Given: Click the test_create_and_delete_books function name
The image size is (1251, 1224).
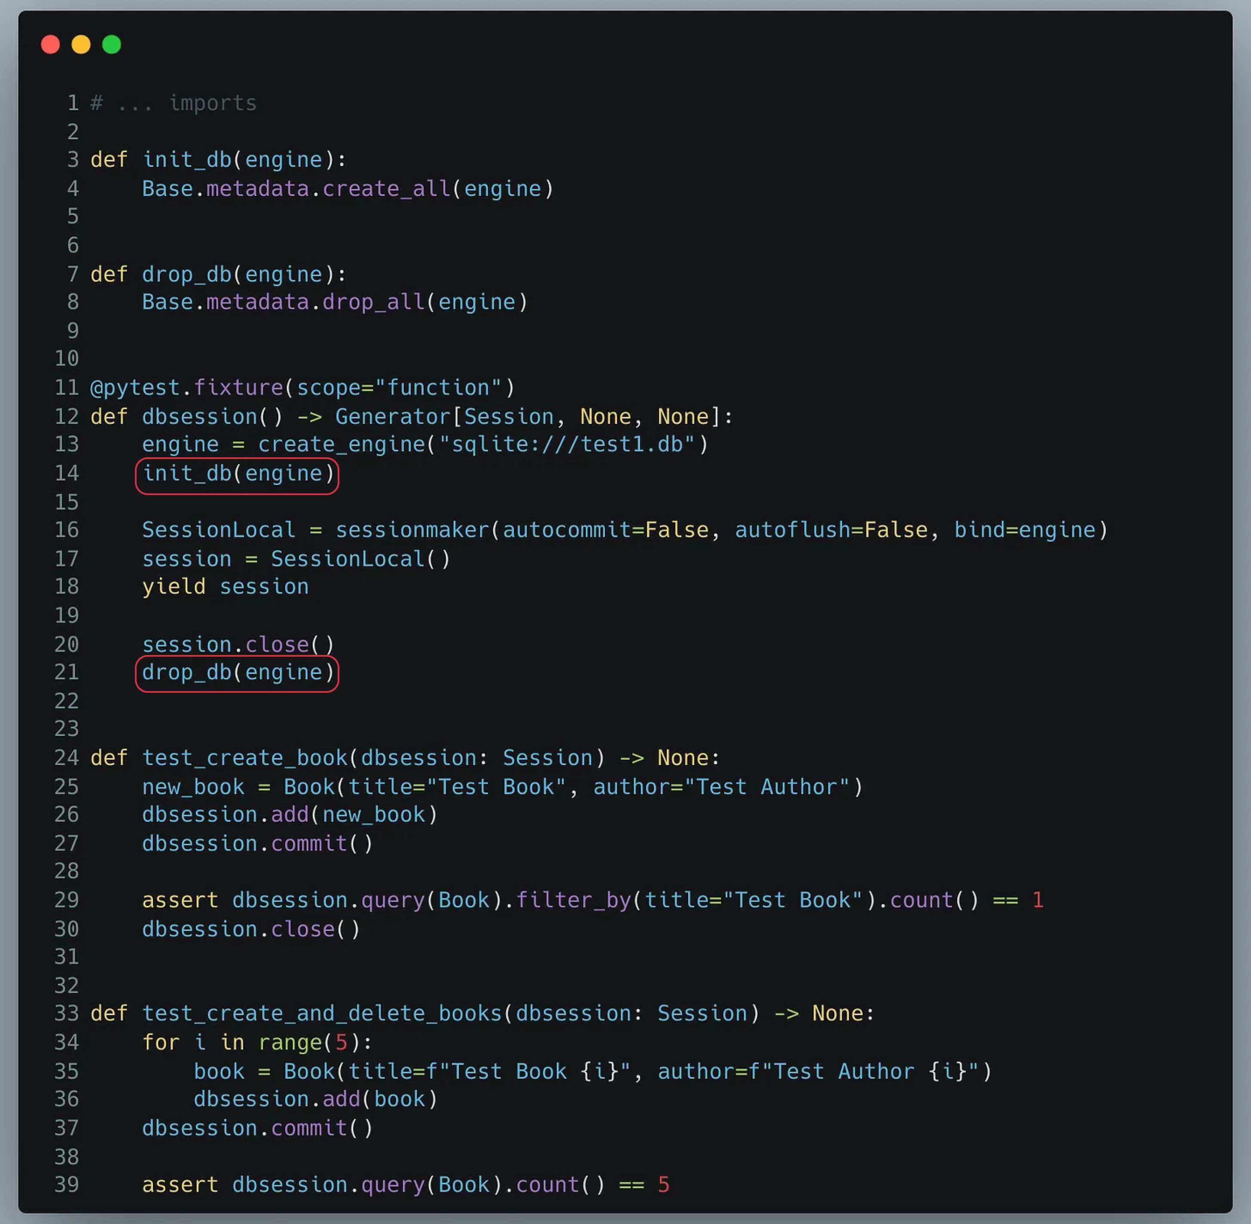Looking at the screenshot, I should [x=321, y=1014].
